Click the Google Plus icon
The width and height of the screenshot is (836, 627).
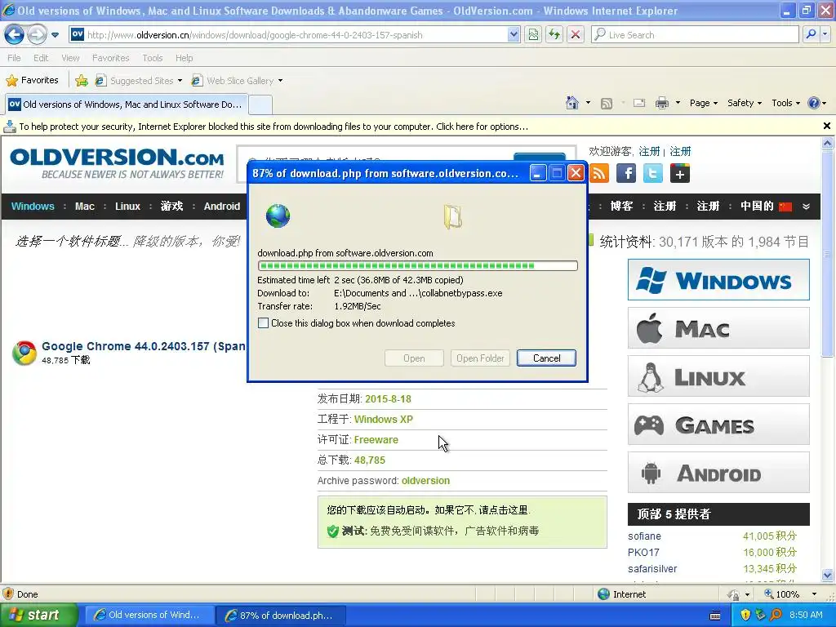point(680,173)
